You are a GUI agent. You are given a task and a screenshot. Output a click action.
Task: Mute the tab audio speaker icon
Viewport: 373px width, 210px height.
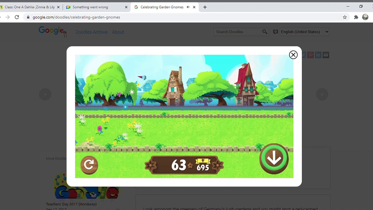(x=188, y=7)
